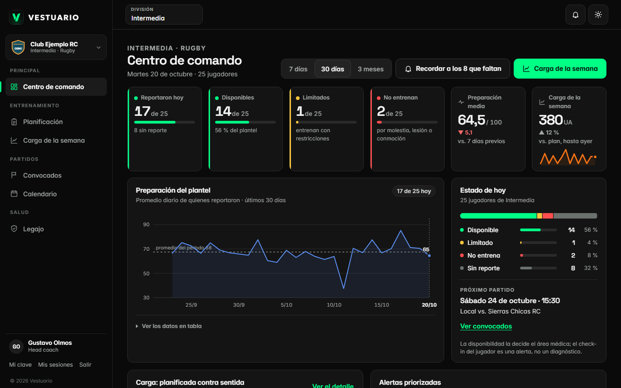Image resolution: width=621 pixels, height=388 pixels.
Task: Click Salir to log out
Action: tap(85, 365)
